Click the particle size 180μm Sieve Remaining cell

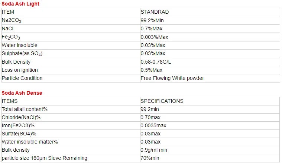45,158
